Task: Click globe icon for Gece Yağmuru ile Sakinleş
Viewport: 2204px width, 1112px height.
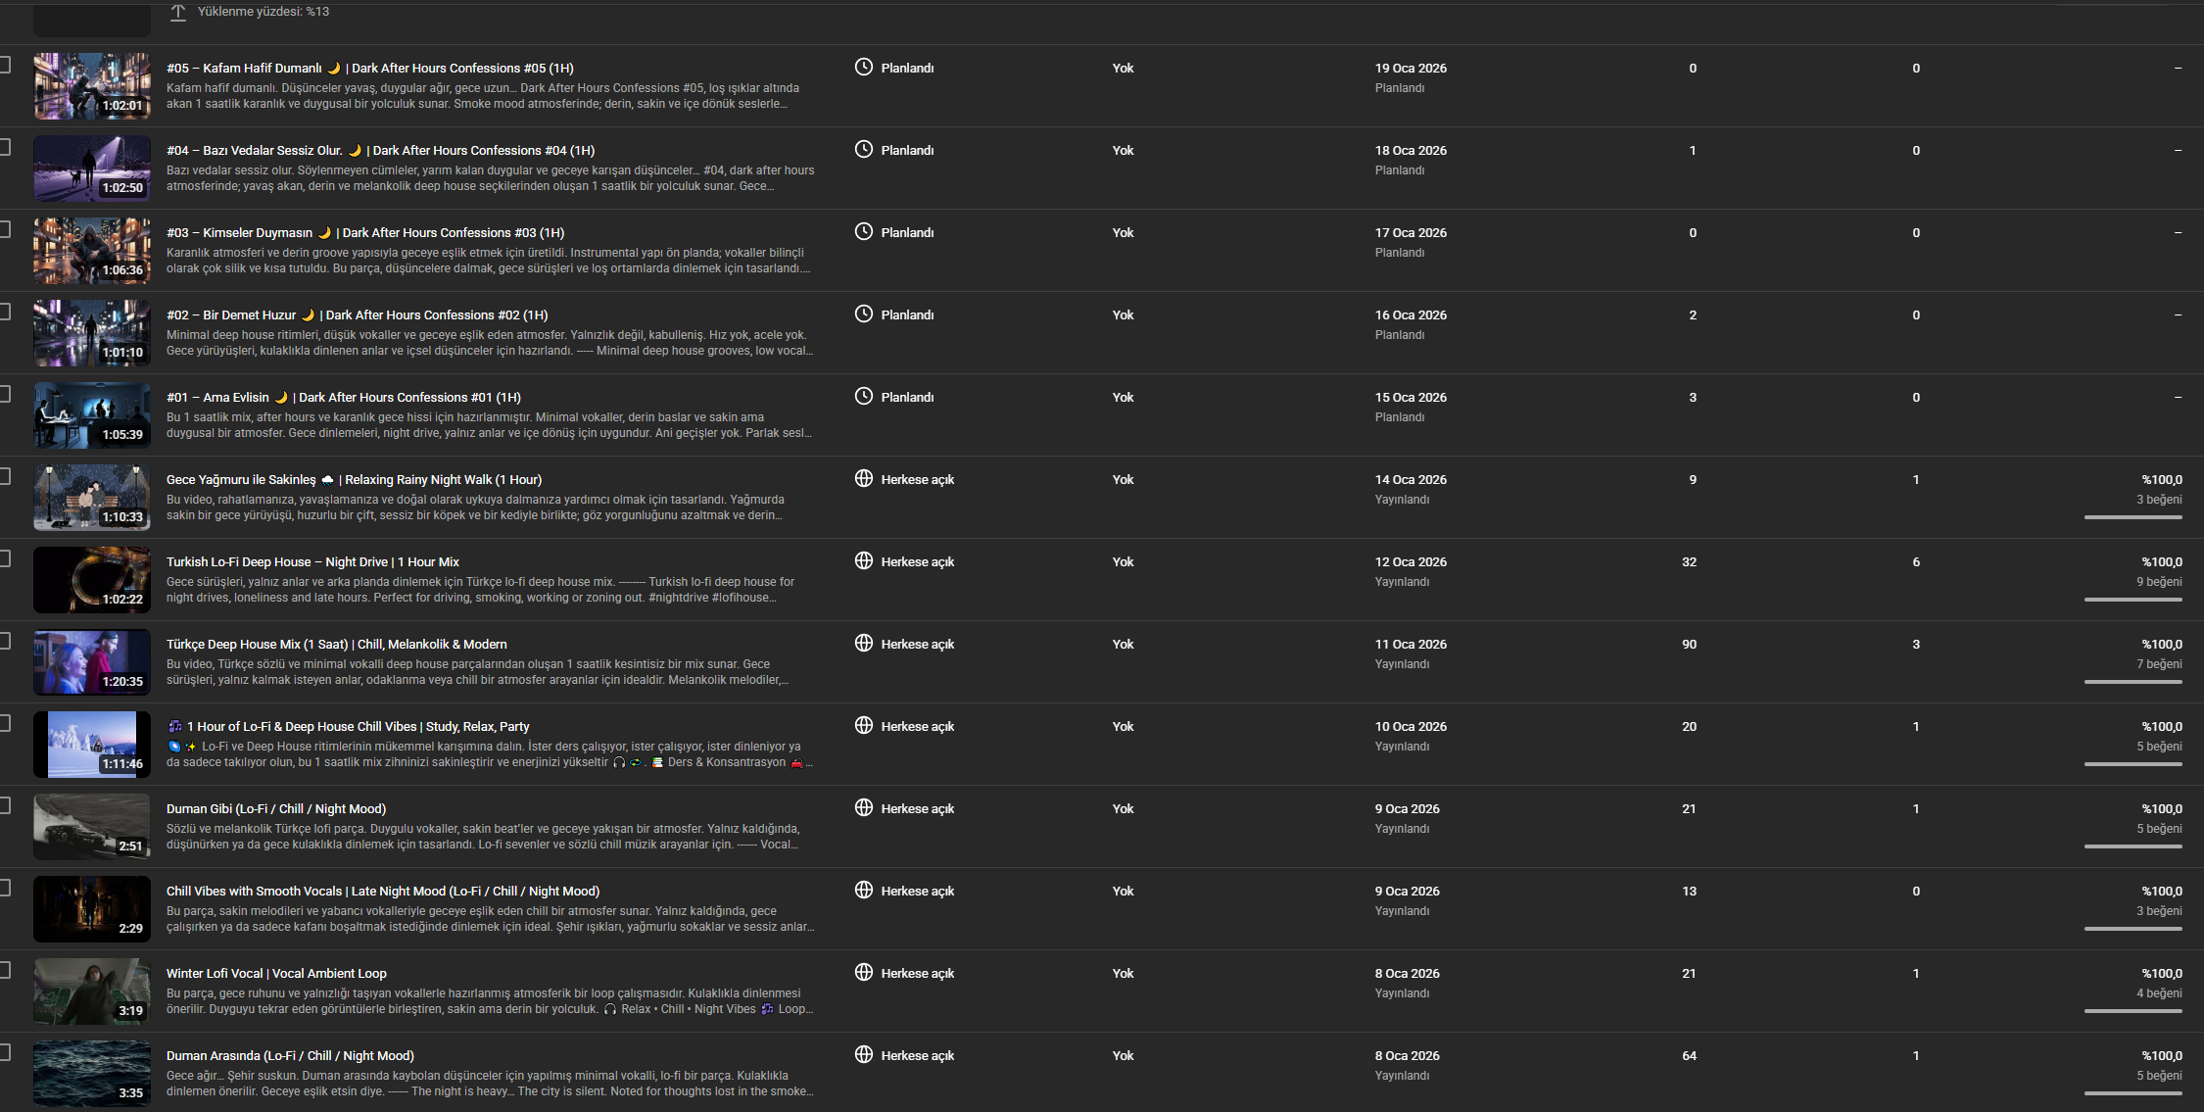Action: click(863, 478)
